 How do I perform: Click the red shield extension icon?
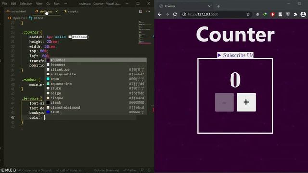273,14
